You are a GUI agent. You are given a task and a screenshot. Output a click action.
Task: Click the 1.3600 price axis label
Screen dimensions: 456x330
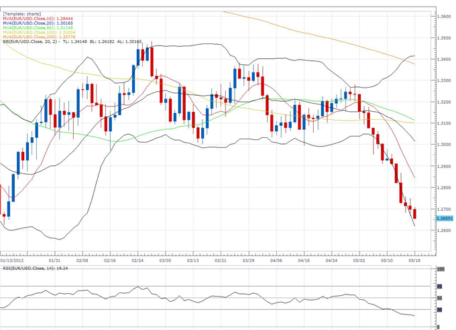pos(444,16)
